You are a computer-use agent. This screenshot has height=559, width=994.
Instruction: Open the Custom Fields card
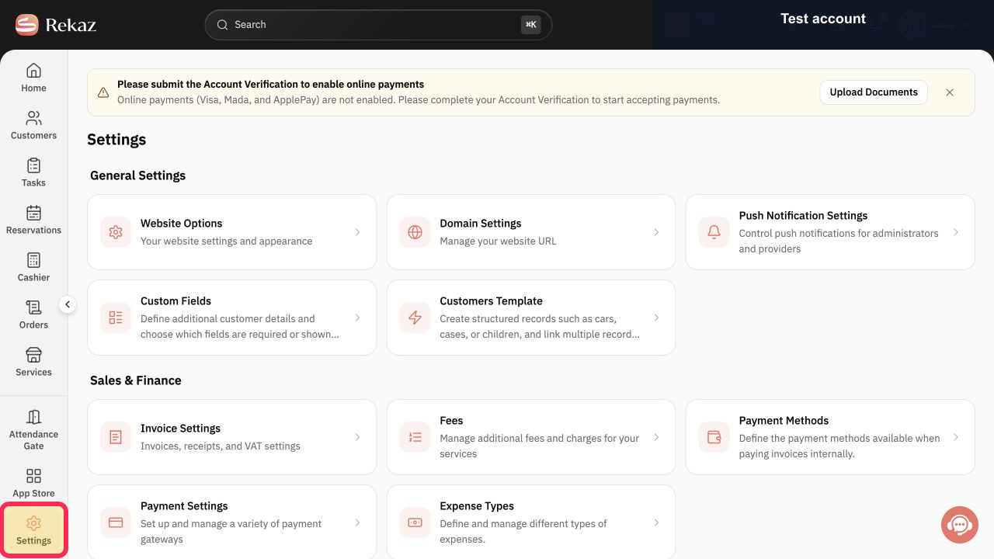click(231, 318)
